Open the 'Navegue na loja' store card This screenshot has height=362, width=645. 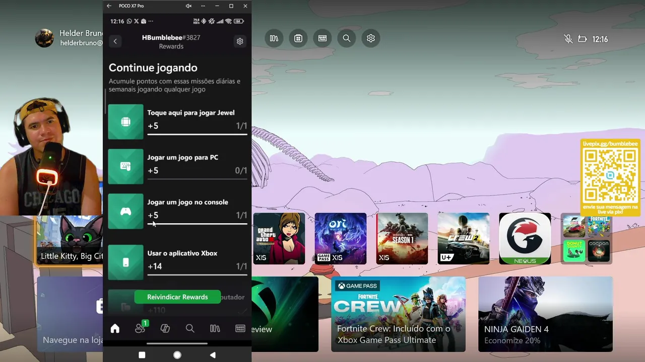[70, 314]
